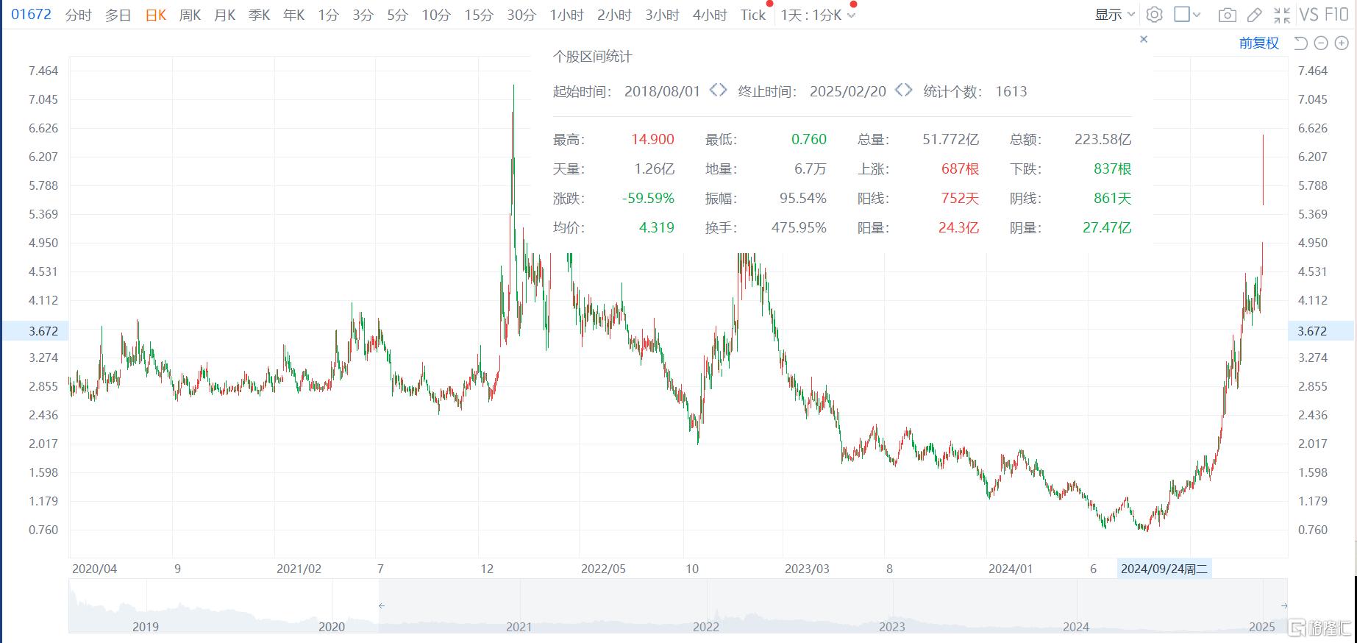This screenshot has height=643, width=1357.
Task: Expand the layout square dropdown
Action: coord(1187,15)
